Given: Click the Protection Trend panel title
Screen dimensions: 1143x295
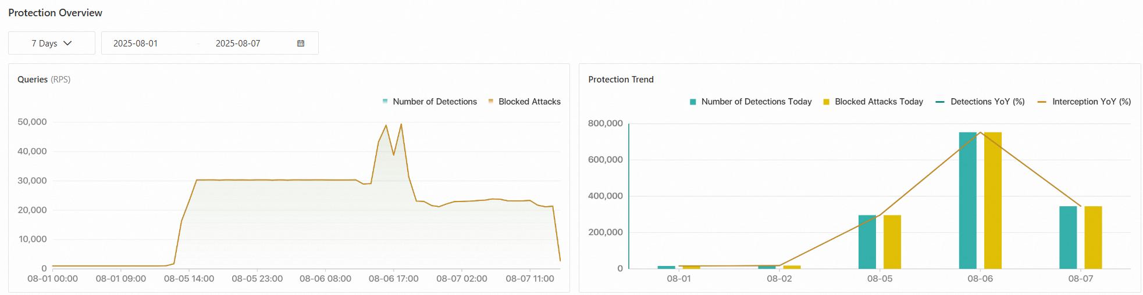Looking at the screenshot, I should tap(621, 80).
